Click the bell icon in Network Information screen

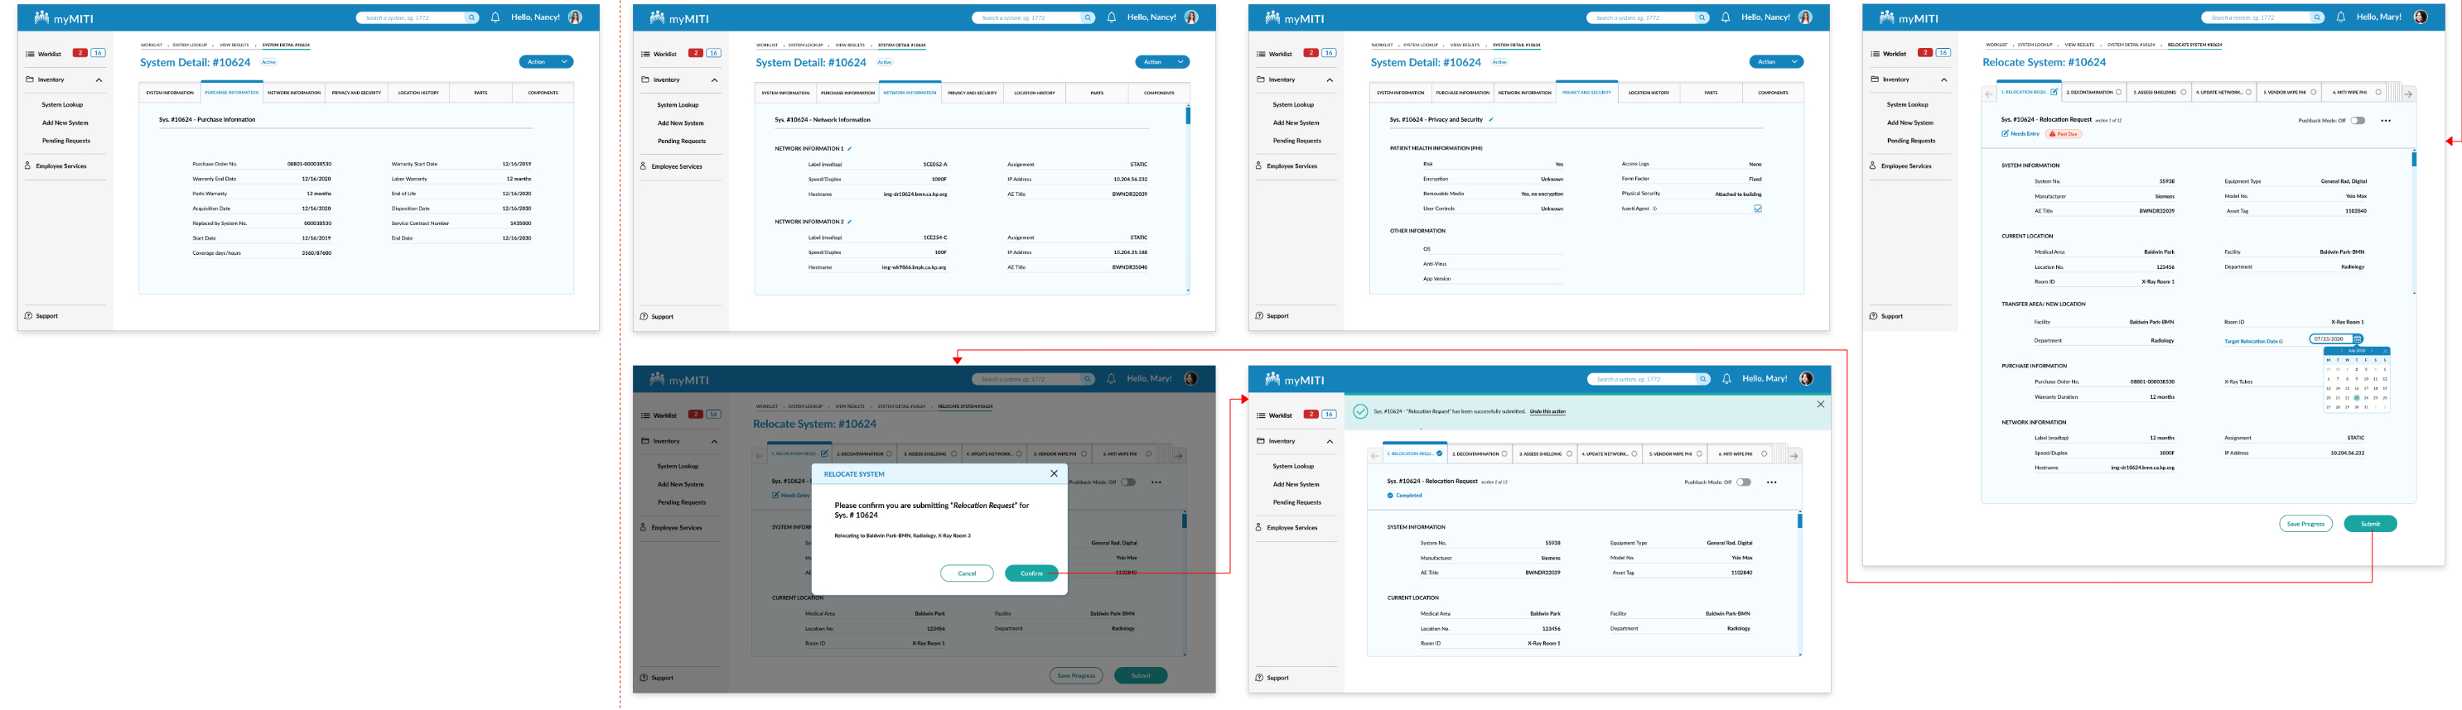[x=1112, y=17]
